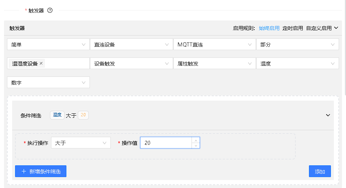
Task: Select the 始终启用 enable rule
Action: coord(269,28)
